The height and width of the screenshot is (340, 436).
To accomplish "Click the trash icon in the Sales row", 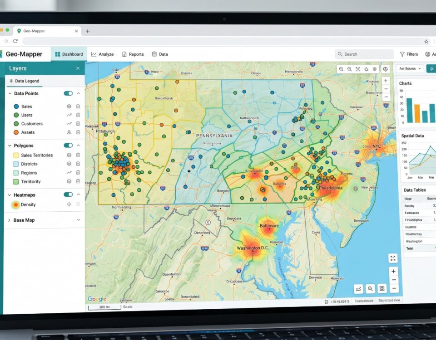I will pos(78,106).
